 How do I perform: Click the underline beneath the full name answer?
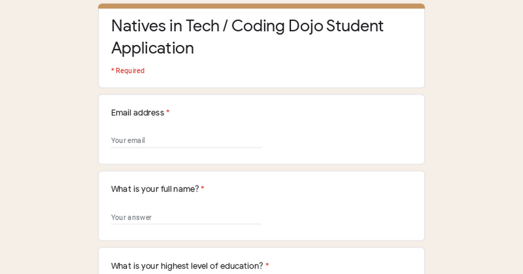pos(186,224)
